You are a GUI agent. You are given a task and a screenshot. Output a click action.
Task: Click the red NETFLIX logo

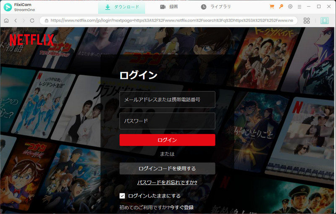31,40
